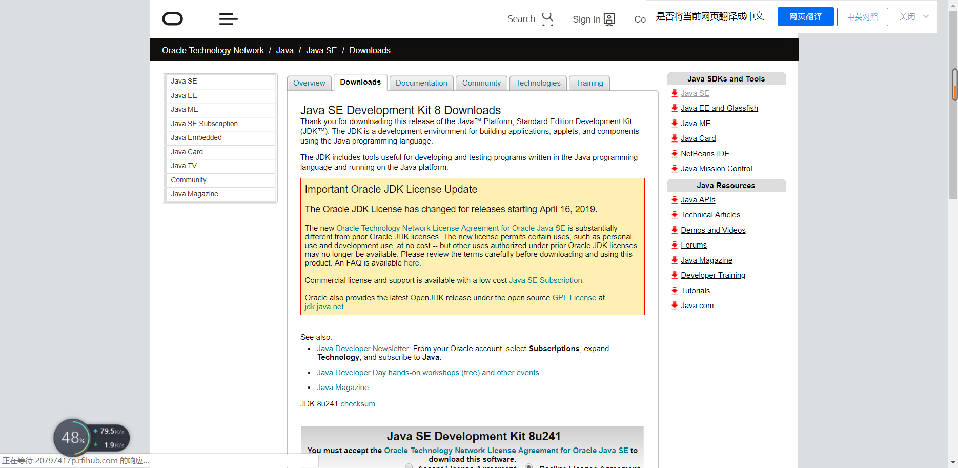Click the Search magnifier icon
Image resolution: width=958 pixels, height=468 pixels.
[x=547, y=19]
